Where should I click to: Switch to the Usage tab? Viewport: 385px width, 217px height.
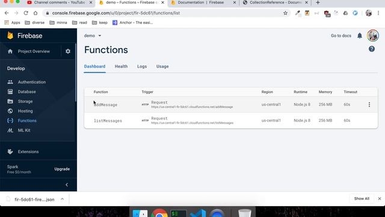coord(162,66)
